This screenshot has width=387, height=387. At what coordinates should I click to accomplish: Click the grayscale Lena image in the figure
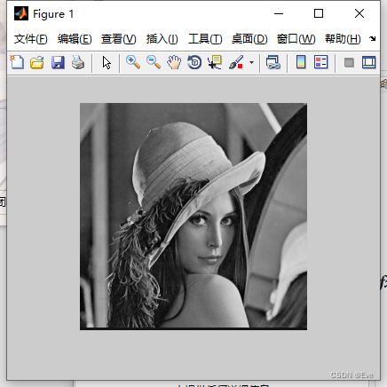tap(193, 217)
